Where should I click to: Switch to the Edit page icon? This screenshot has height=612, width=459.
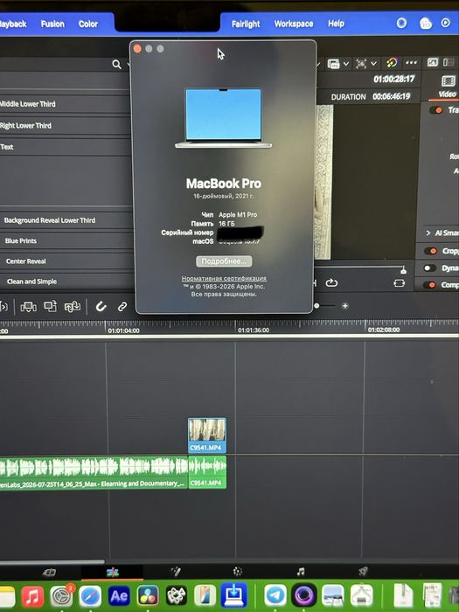pyautogui.click(x=113, y=572)
